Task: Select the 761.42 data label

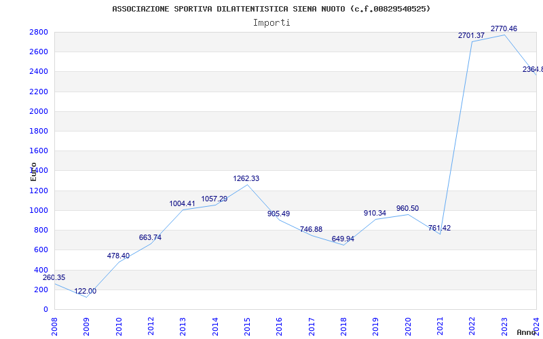Action: 439,228
